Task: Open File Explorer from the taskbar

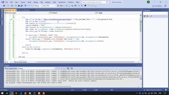Action: [x=30, y=93]
